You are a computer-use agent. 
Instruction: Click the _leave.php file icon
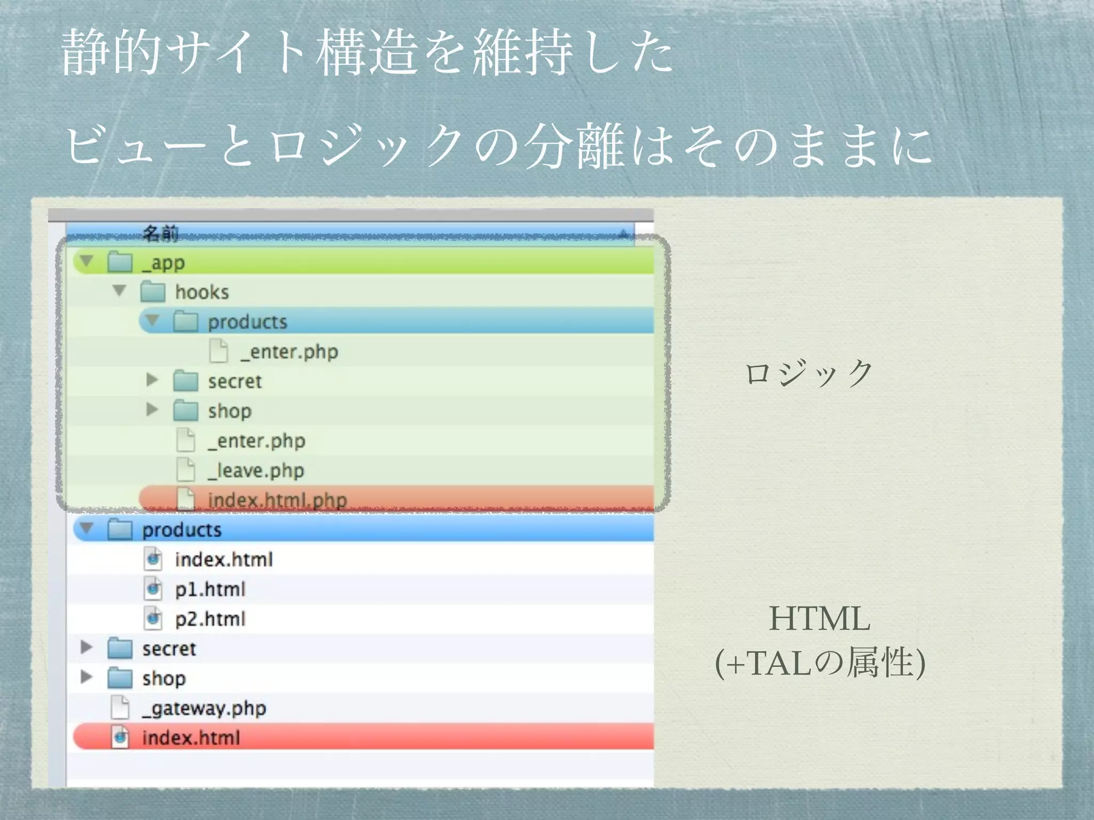pyautogui.click(x=186, y=470)
